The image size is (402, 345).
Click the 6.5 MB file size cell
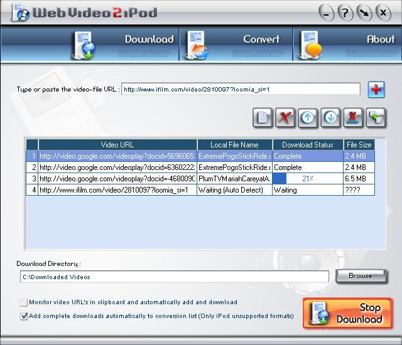tap(359, 179)
